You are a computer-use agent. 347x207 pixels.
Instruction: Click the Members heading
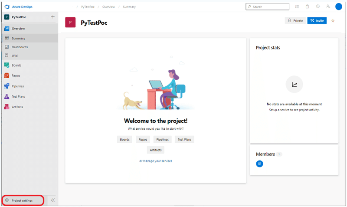pyautogui.click(x=265, y=154)
